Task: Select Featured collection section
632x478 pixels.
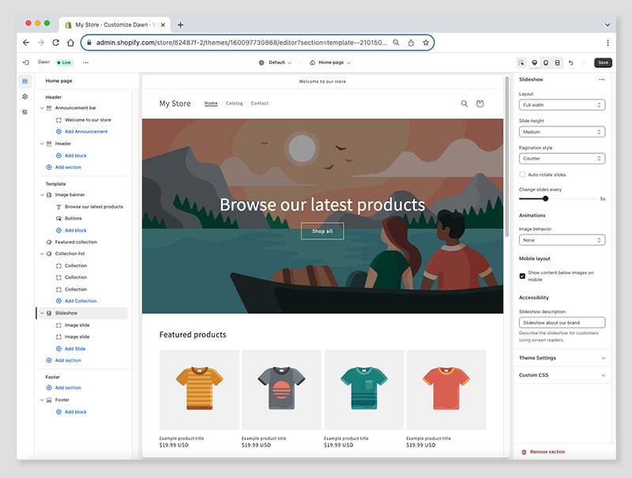Action: pos(76,242)
